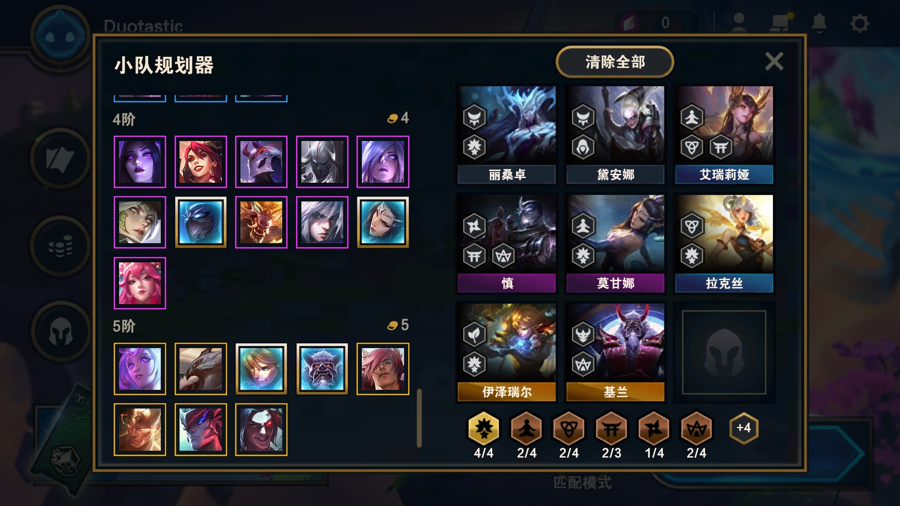Add the pink-haired 4-cost champion portrait
This screenshot has width=900, height=506.
[x=140, y=283]
